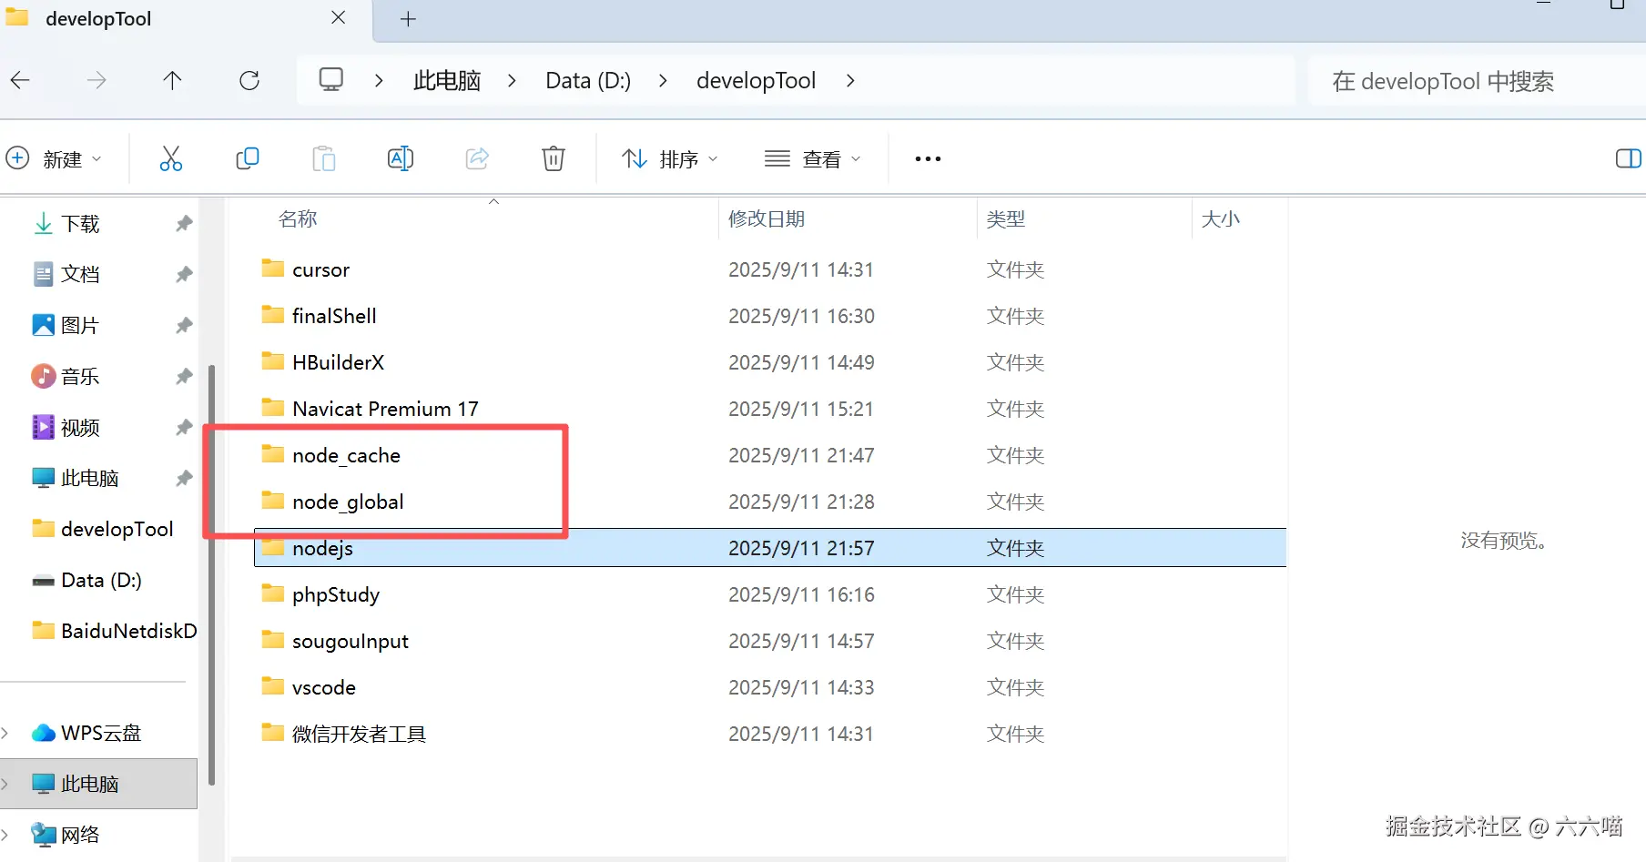Image resolution: width=1646 pixels, height=862 pixels.
Task: Sort by 大小 column header
Action: point(1221,218)
